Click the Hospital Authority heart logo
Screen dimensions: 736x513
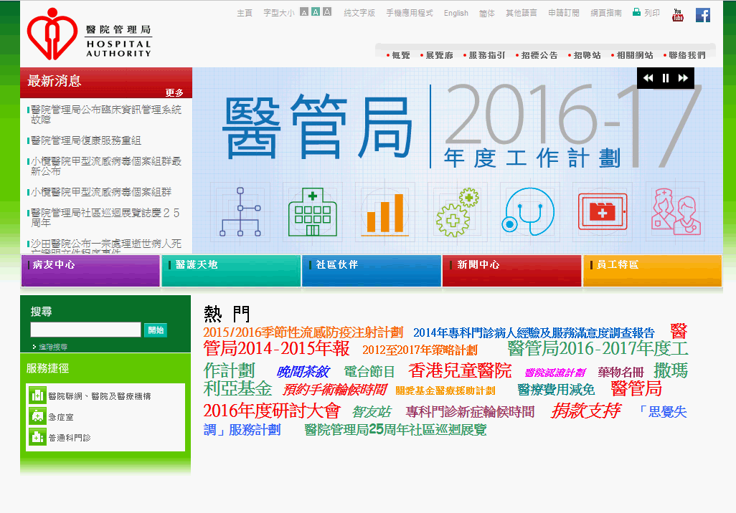click(x=52, y=34)
